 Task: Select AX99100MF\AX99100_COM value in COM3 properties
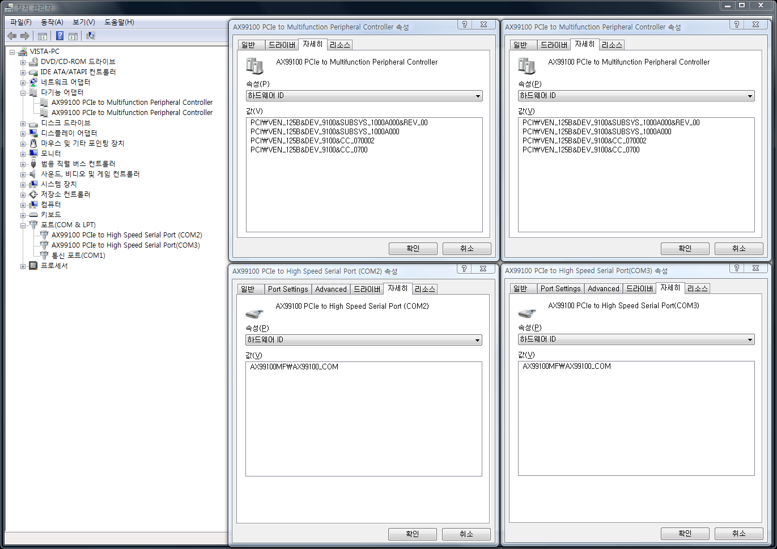[567, 367]
